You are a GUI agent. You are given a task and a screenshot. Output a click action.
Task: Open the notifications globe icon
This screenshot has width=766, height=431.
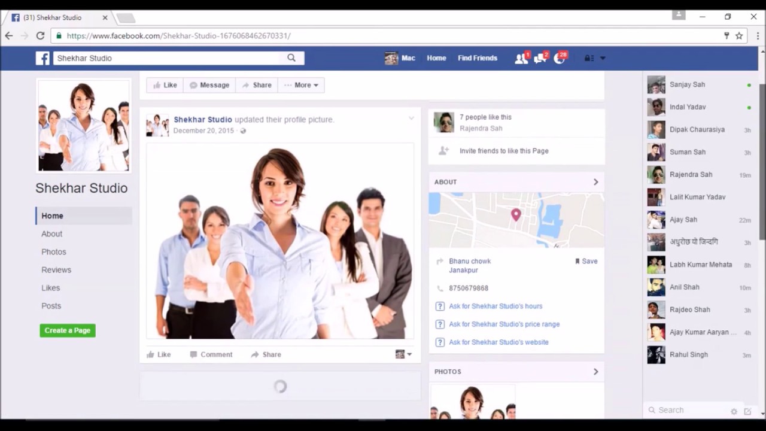(x=560, y=58)
